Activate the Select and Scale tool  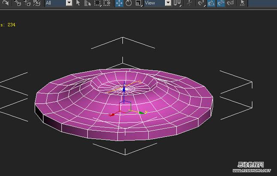pyautogui.click(x=138, y=3)
